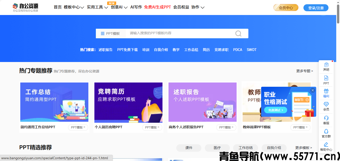This screenshot has height=161, width=340.
Task: Open 简约通用工作总结PPT title link
Action: click(x=38, y=127)
